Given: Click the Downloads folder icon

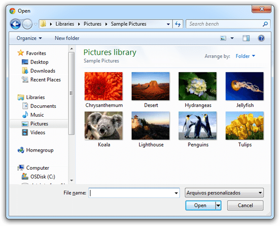Looking at the screenshot, I should click(x=25, y=71).
